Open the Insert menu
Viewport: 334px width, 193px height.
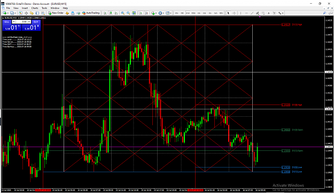pos(25,8)
